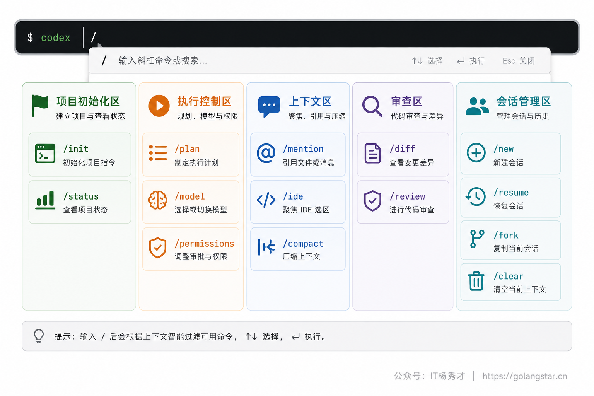Viewport: 594px width, 396px height.
Task: Click the return arrow next to 执行 in search bar
Action: 461,61
